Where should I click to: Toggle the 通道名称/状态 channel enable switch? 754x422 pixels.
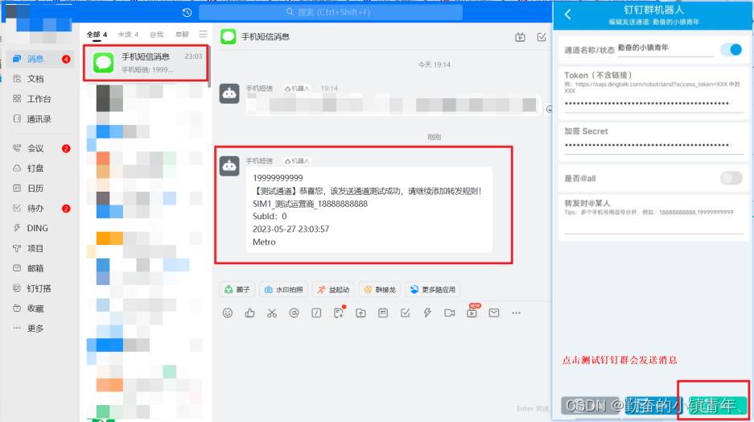pyautogui.click(x=731, y=50)
